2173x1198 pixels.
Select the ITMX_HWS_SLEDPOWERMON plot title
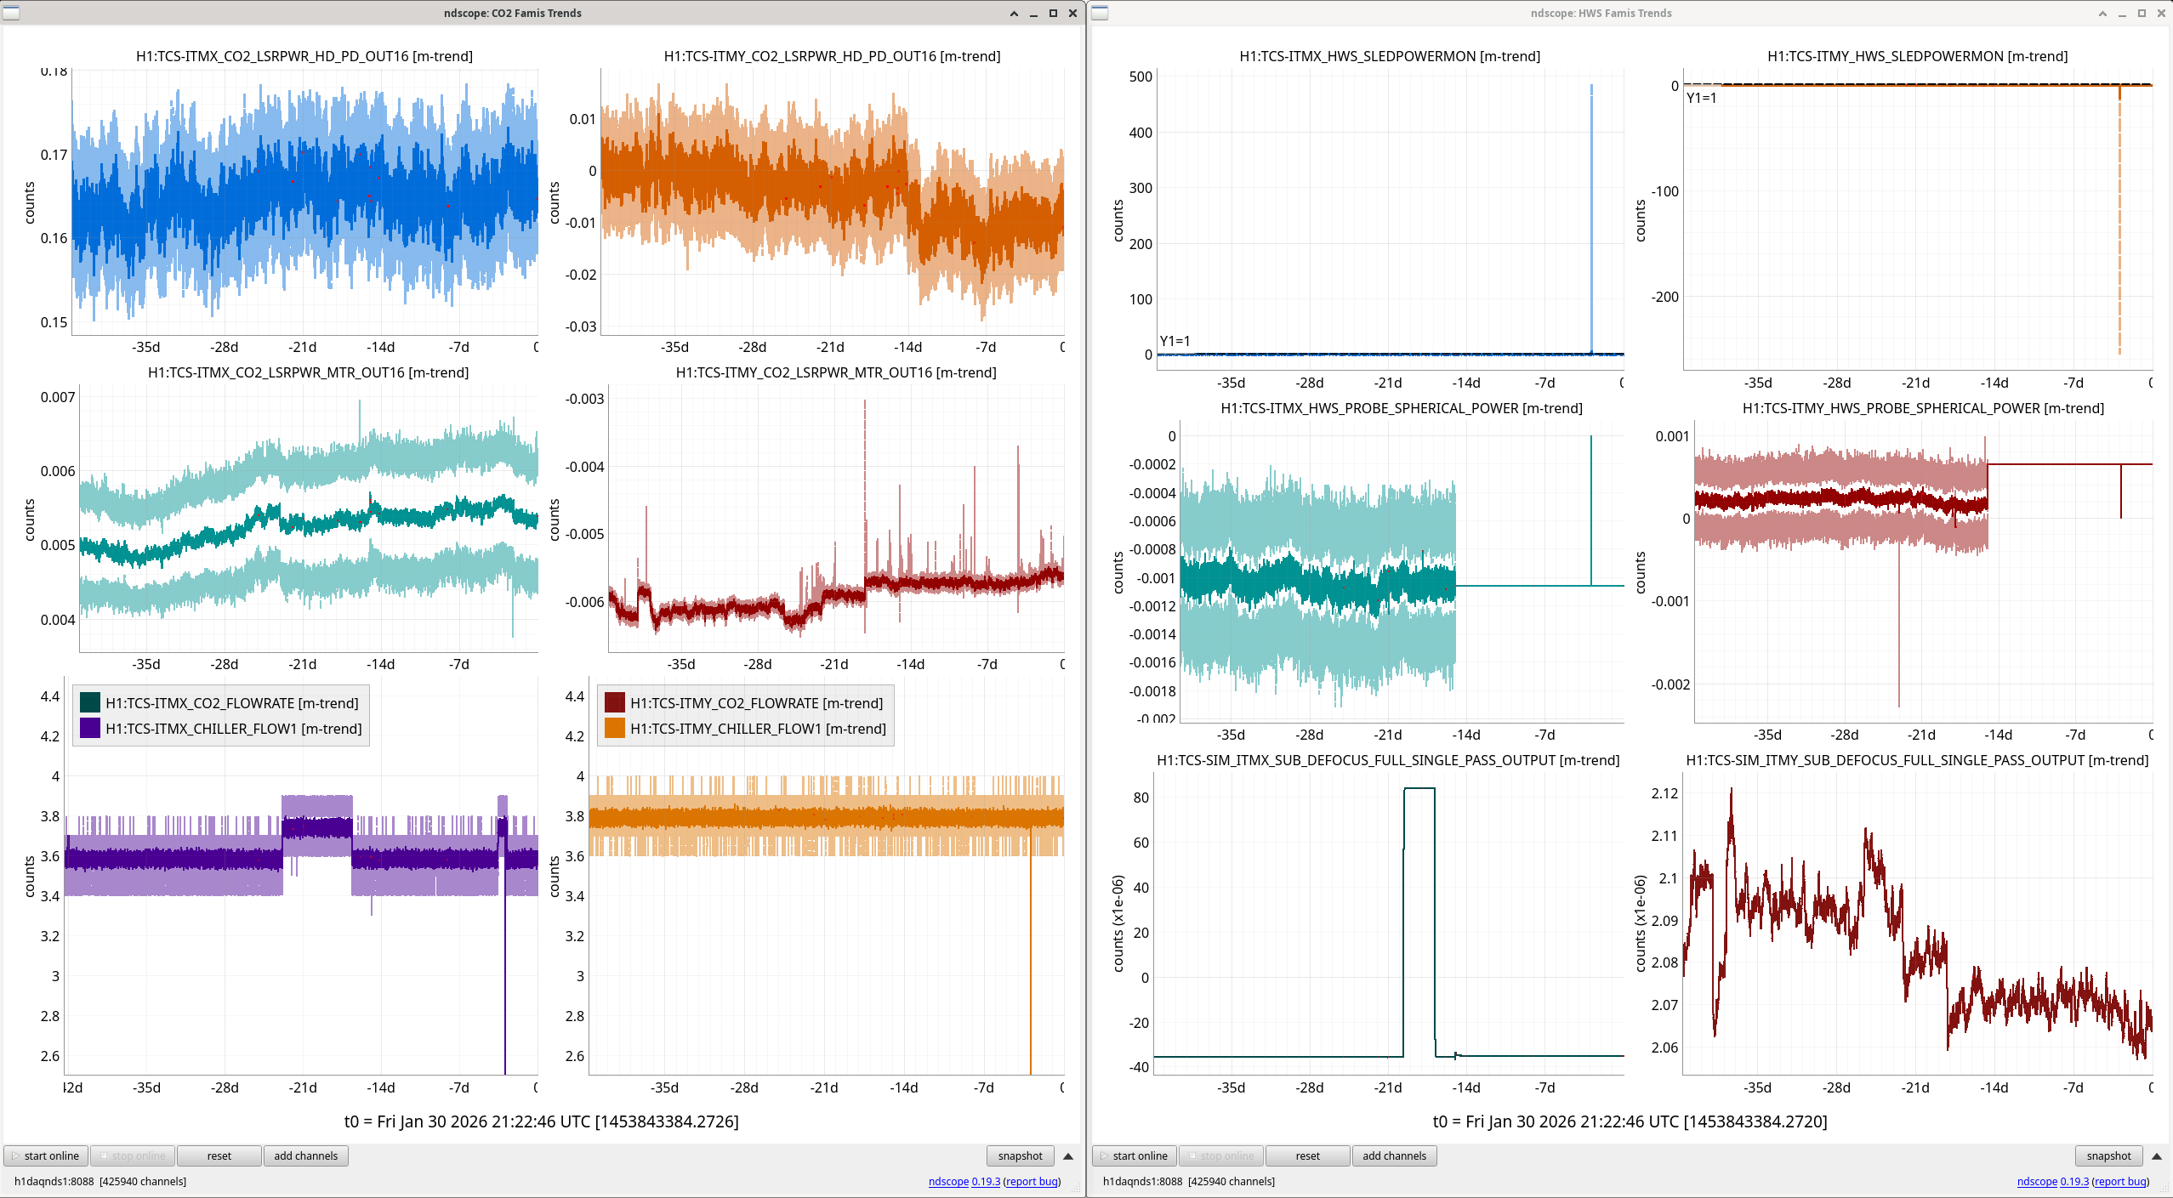tap(1390, 56)
